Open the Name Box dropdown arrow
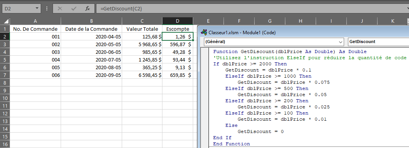409x148 pixels. click(37, 8)
